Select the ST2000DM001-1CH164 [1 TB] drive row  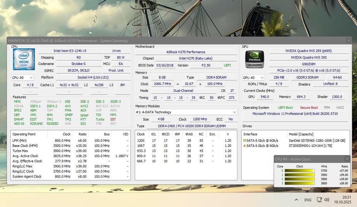[x=296, y=146]
